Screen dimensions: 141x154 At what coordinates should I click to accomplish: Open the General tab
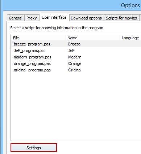pyautogui.click(x=16, y=18)
